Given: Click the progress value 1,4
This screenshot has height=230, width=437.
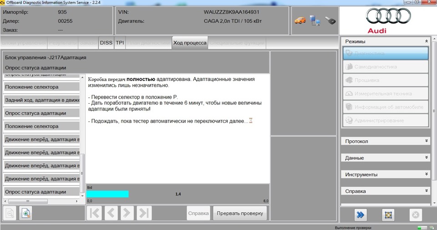Looking at the screenshot, I should (178, 194).
